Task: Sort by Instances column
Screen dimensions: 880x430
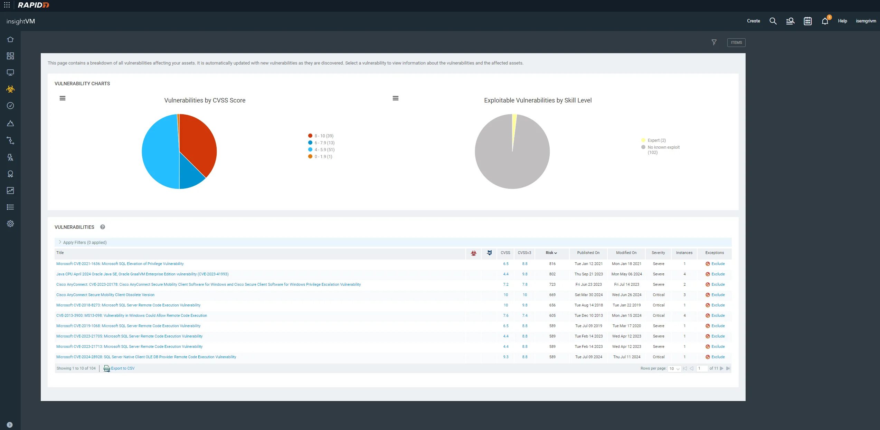Action: tap(684, 253)
